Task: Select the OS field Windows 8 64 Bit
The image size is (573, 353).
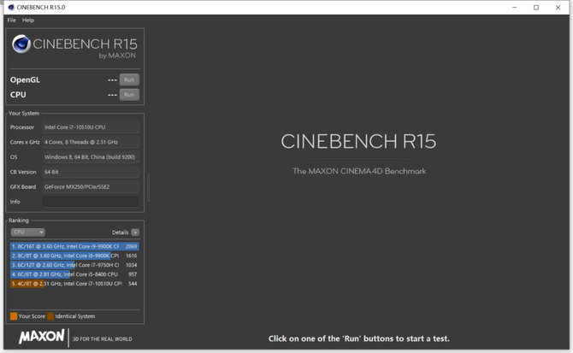Action: pos(91,157)
